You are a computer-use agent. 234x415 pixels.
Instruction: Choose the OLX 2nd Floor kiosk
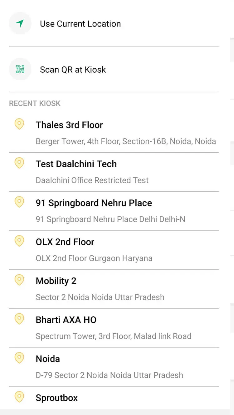coord(65,242)
